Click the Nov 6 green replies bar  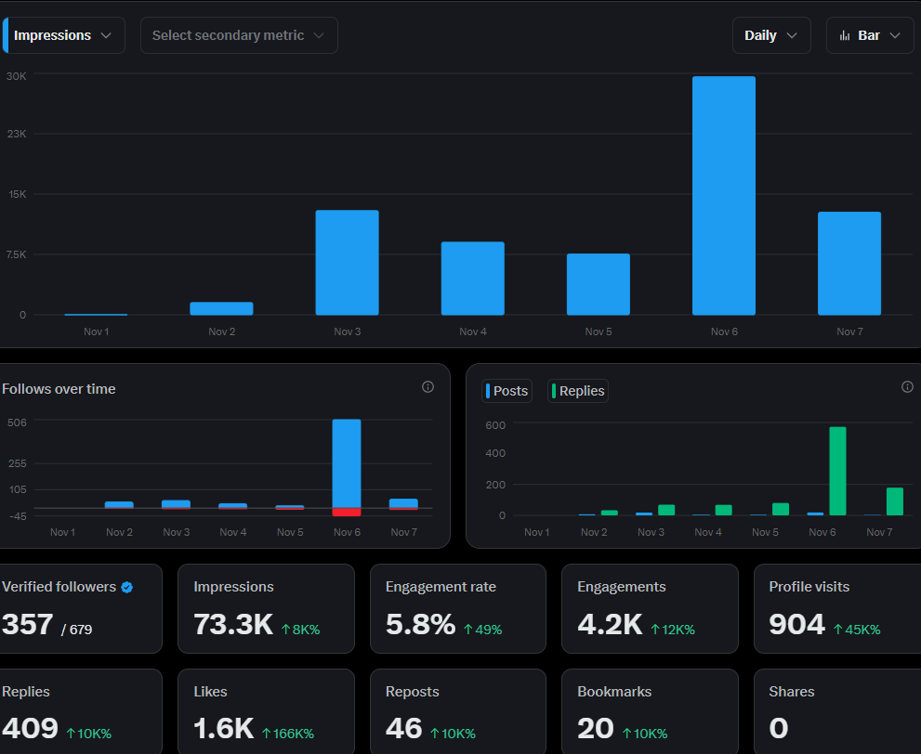click(x=837, y=471)
